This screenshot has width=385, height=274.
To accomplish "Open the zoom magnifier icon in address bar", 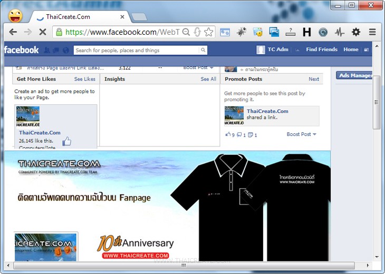I will pyautogui.click(x=186, y=32).
